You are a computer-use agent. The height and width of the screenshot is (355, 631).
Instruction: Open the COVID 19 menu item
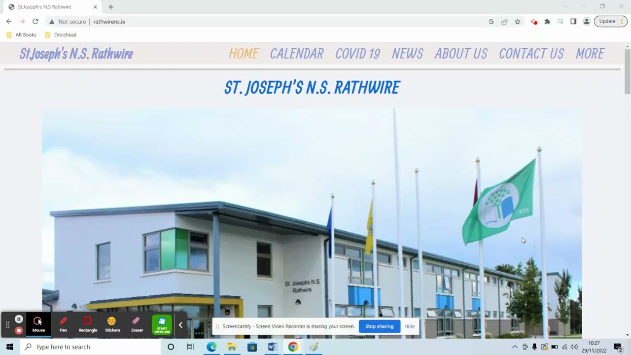tap(358, 54)
